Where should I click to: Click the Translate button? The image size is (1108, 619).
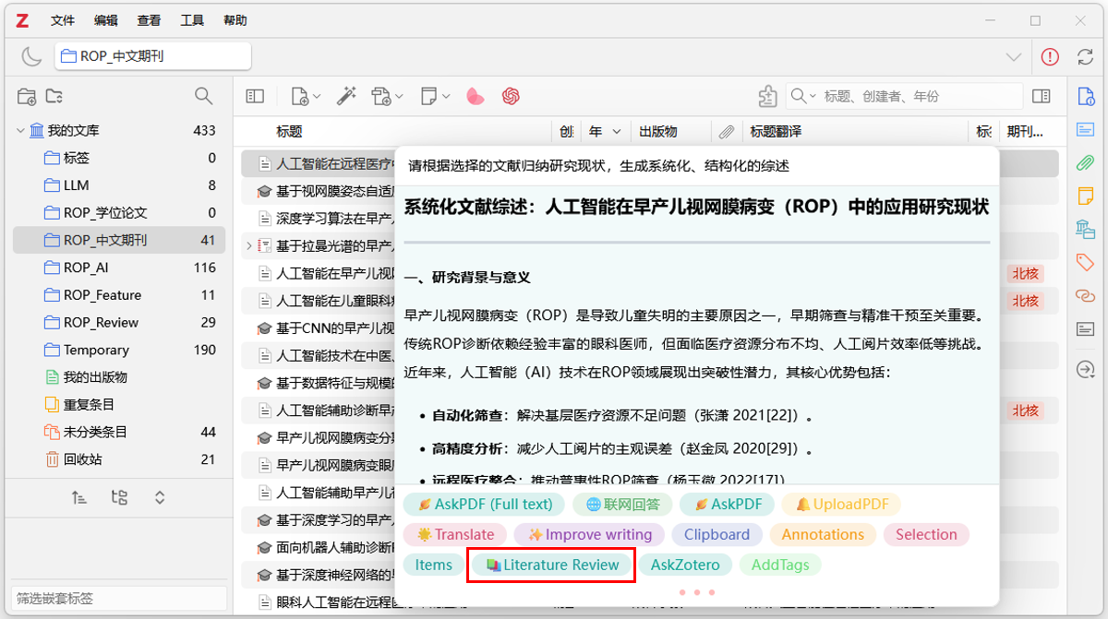[x=455, y=534]
